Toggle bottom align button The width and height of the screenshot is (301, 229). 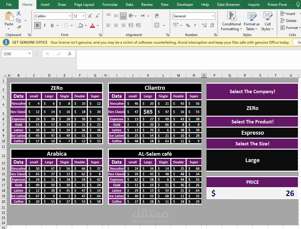[x=123, y=16]
